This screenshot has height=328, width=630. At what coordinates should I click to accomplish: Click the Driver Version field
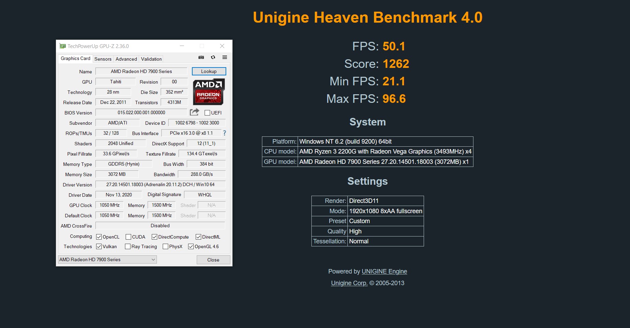pos(160,184)
